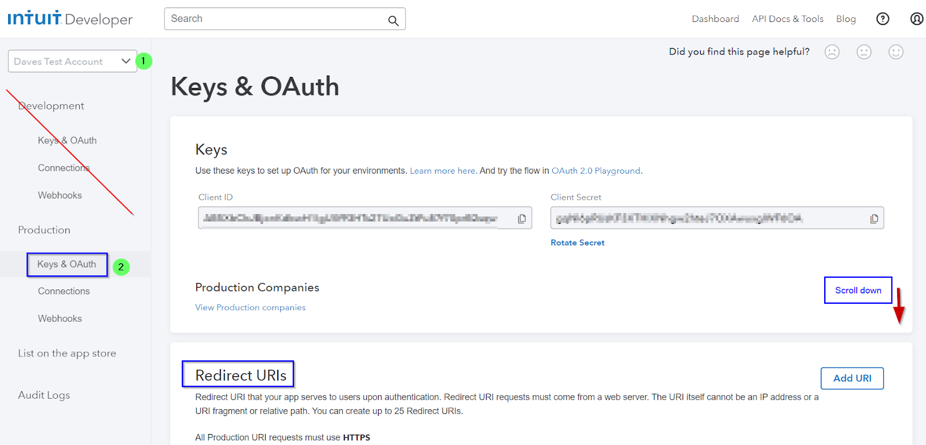Rate page with happy face icon

(896, 52)
